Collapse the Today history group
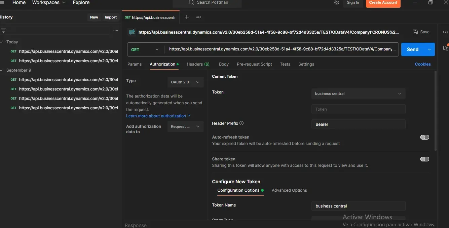The width and height of the screenshot is (449, 228). tap(2, 42)
